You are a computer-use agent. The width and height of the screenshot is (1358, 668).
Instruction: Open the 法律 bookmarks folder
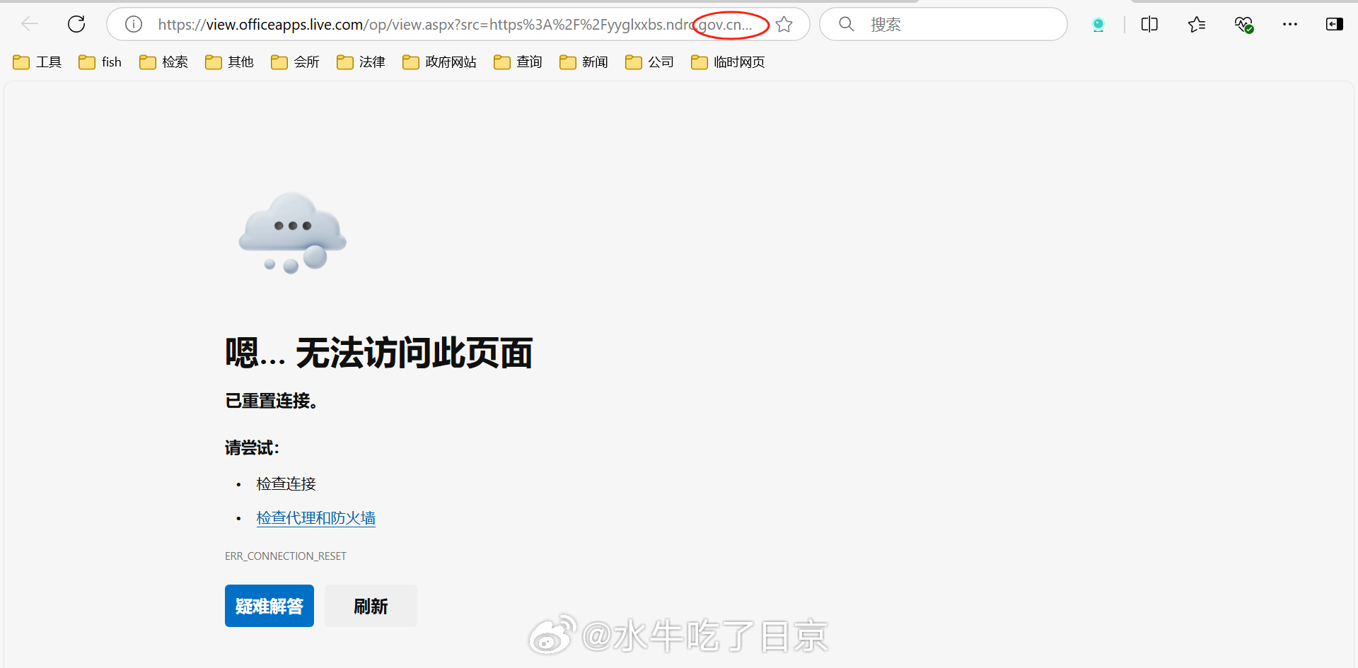(x=361, y=62)
